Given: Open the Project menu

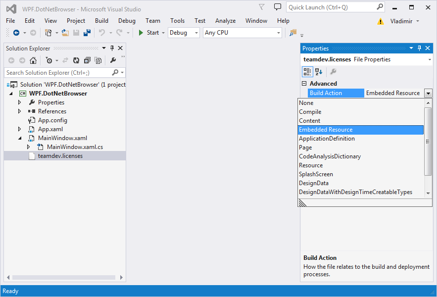Looking at the screenshot, I should 76,21.
